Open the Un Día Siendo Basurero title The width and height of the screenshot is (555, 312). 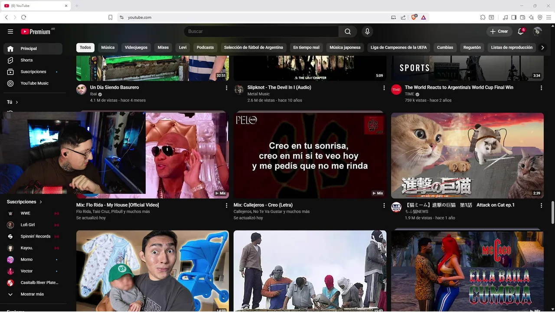click(x=114, y=88)
